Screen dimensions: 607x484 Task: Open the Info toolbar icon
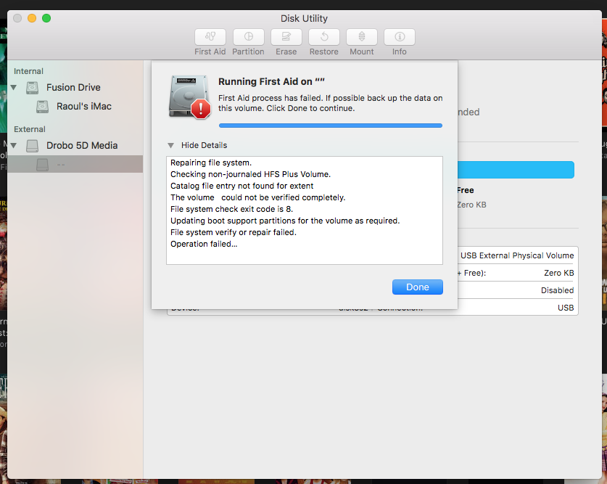tap(399, 37)
